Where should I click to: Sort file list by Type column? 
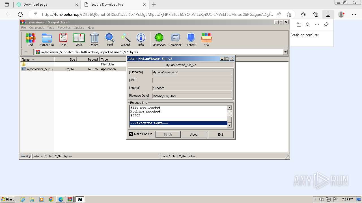coord(113,59)
